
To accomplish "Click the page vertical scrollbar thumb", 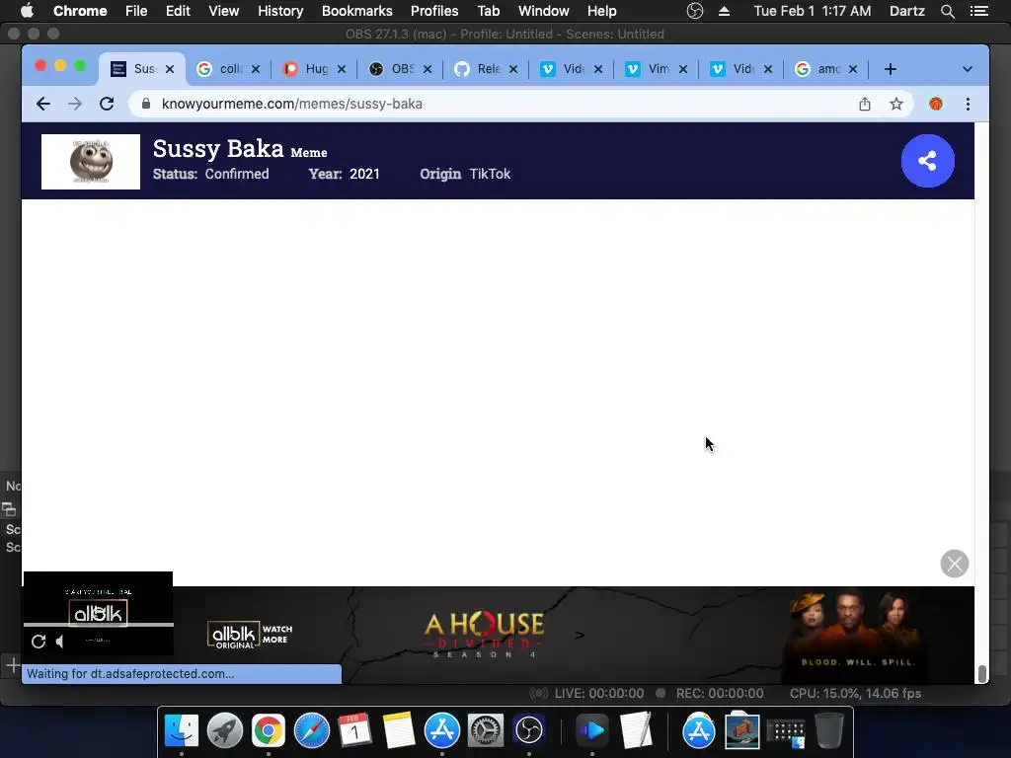I will pos(982,673).
